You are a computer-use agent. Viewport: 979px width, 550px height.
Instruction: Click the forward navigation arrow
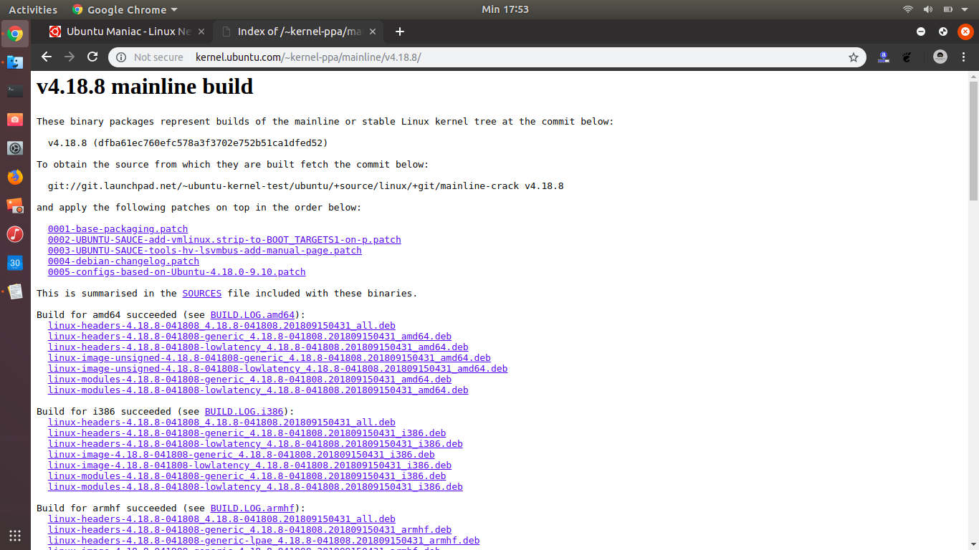click(70, 57)
